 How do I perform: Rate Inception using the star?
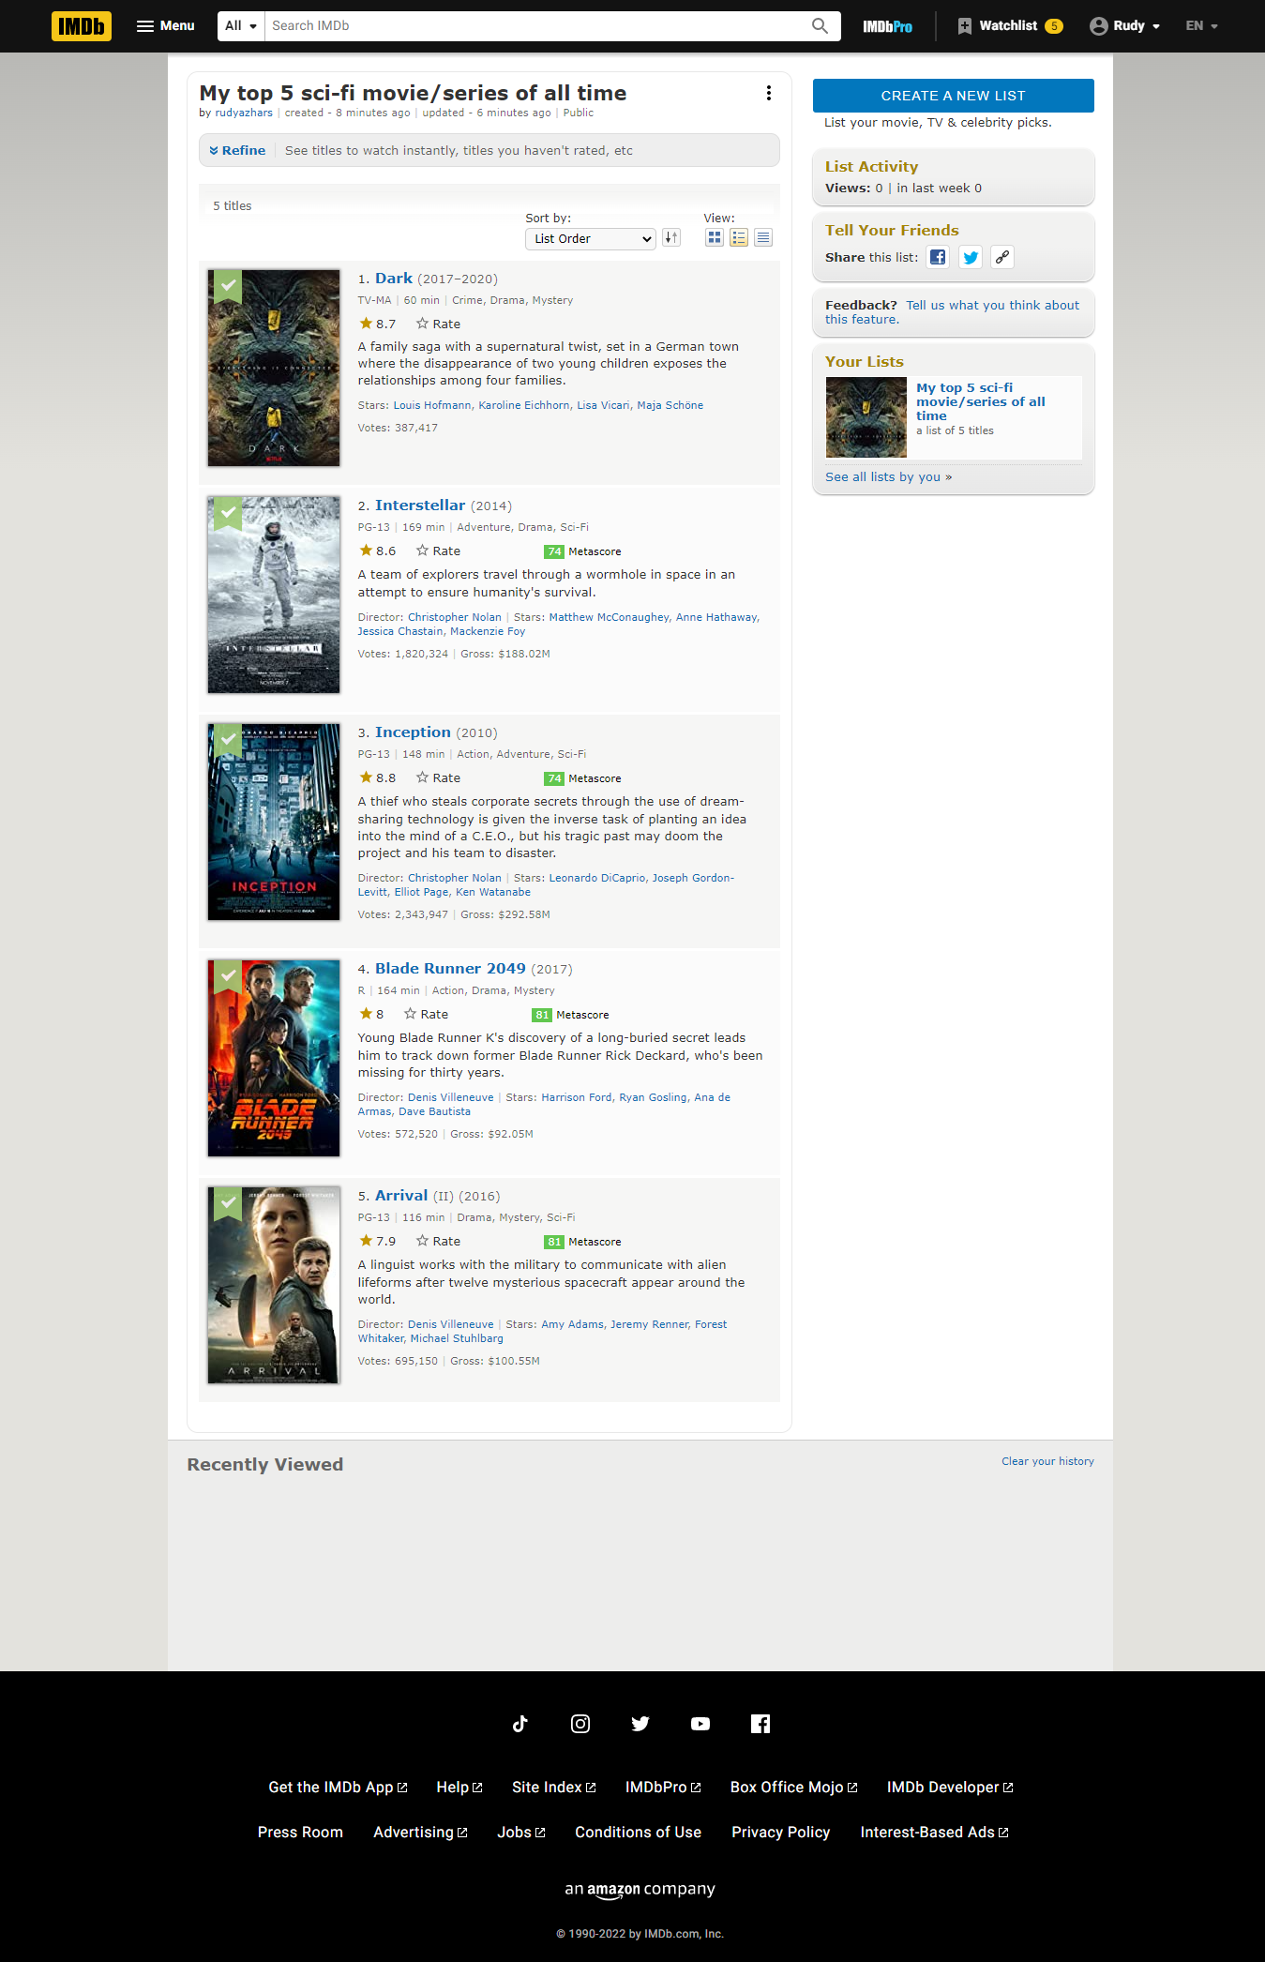pos(438,778)
